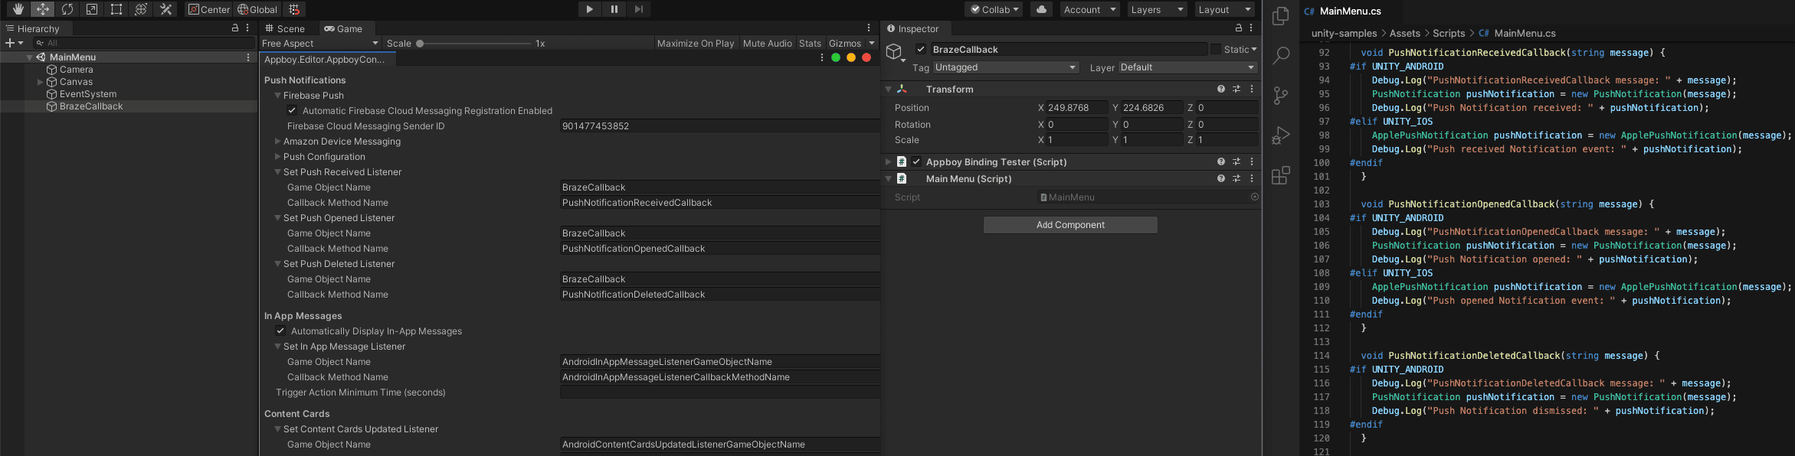The height and width of the screenshot is (456, 1795).
Task: Open the Layout dropdown
Action: pos(1224,9)
